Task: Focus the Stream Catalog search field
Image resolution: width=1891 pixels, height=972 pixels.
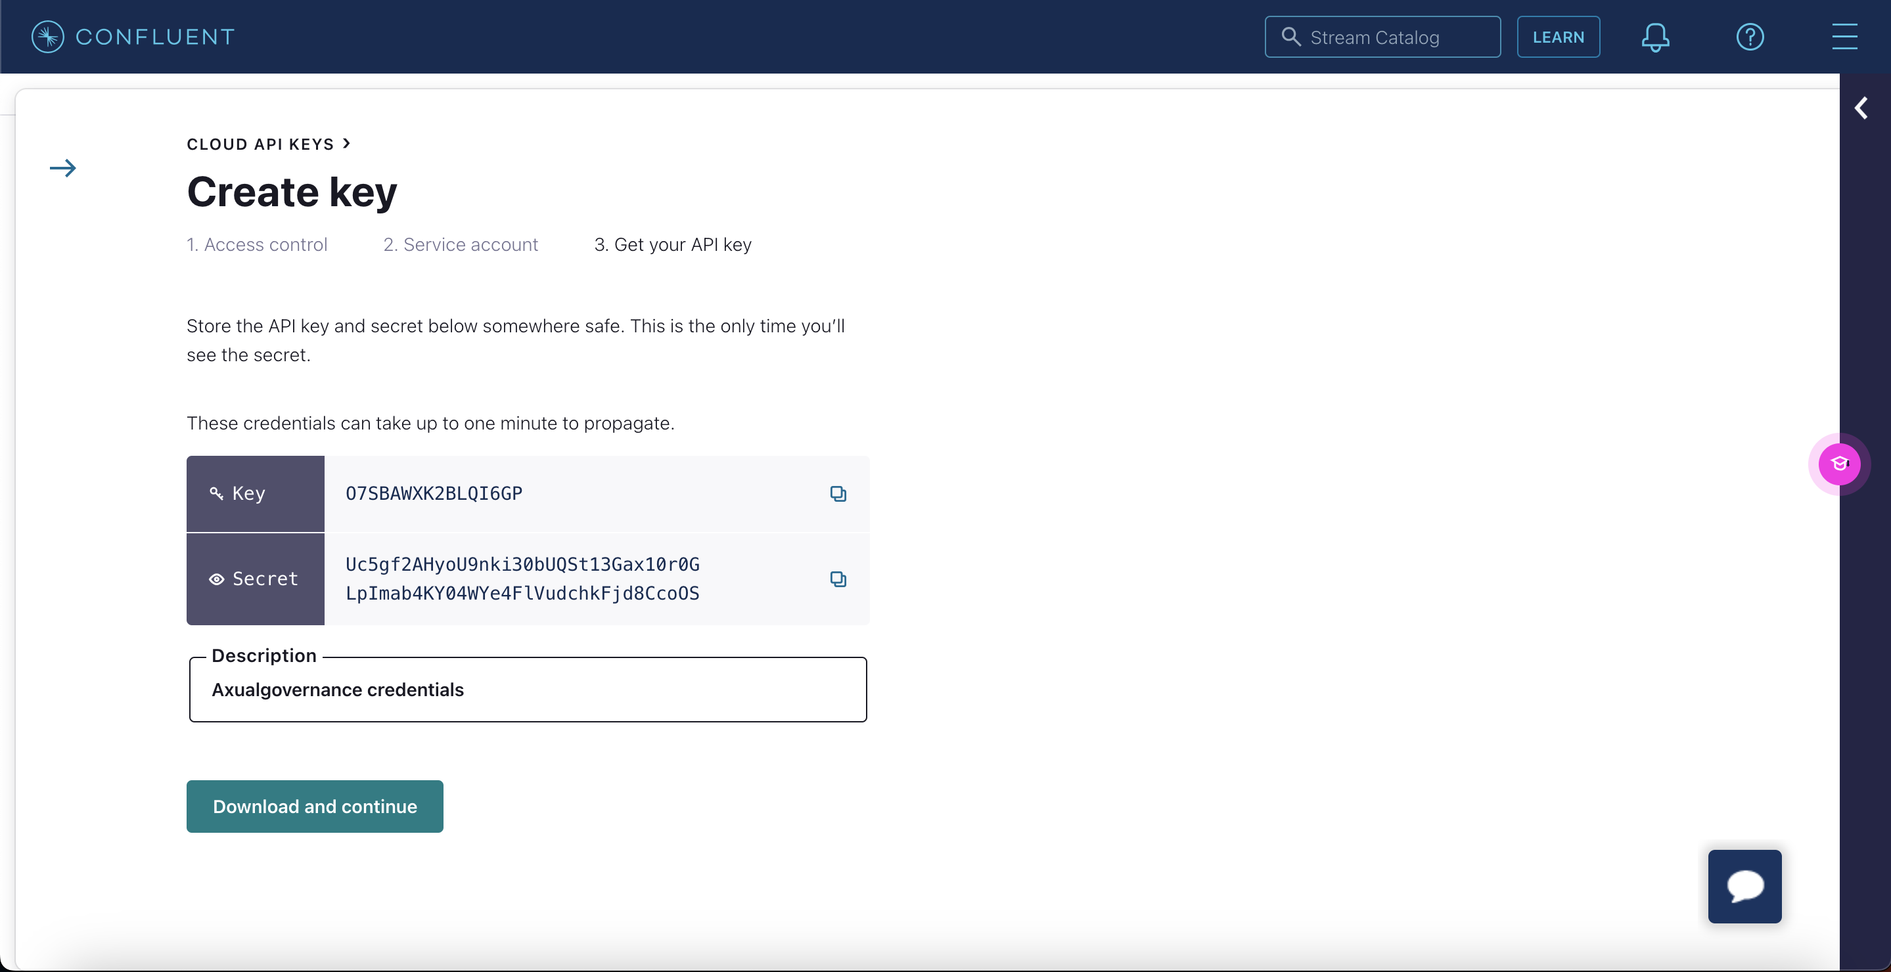Action: click(1382, 37)
